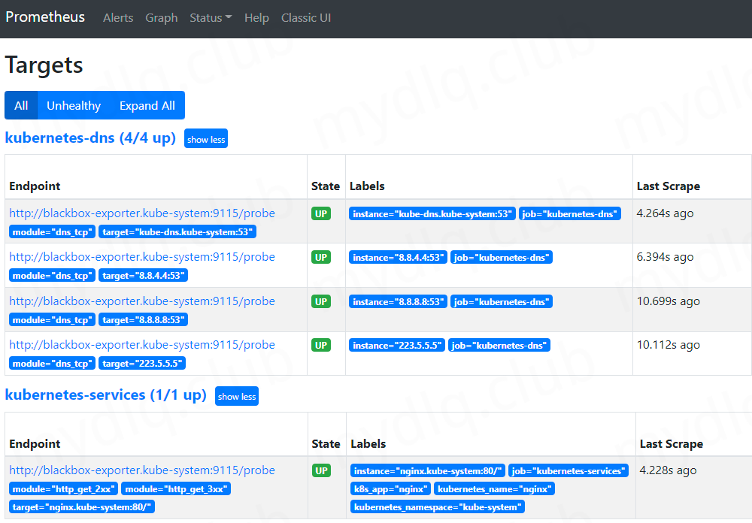Click the 6.394s ago last scrape value
The height and width of the screenshot is (523, 752).
665,258
